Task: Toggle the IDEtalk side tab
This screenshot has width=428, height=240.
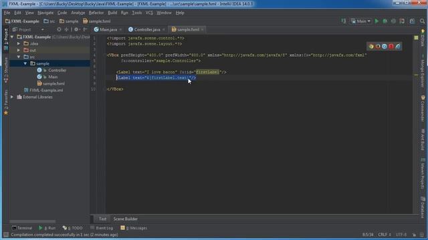Action: [x=423, y=37]
